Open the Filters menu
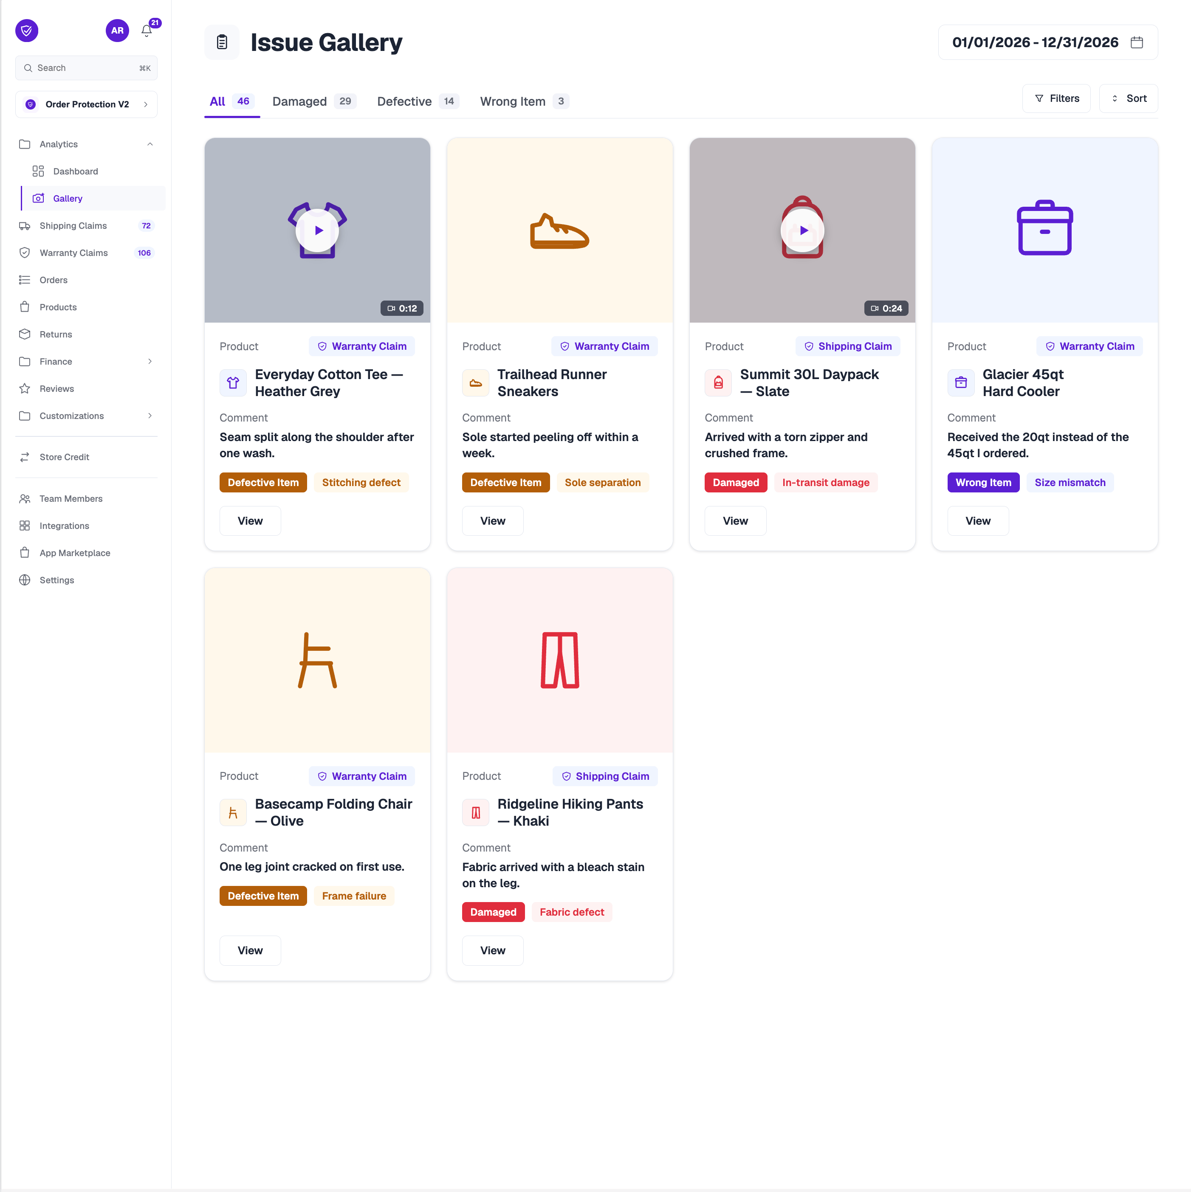 coord(1056,98)
